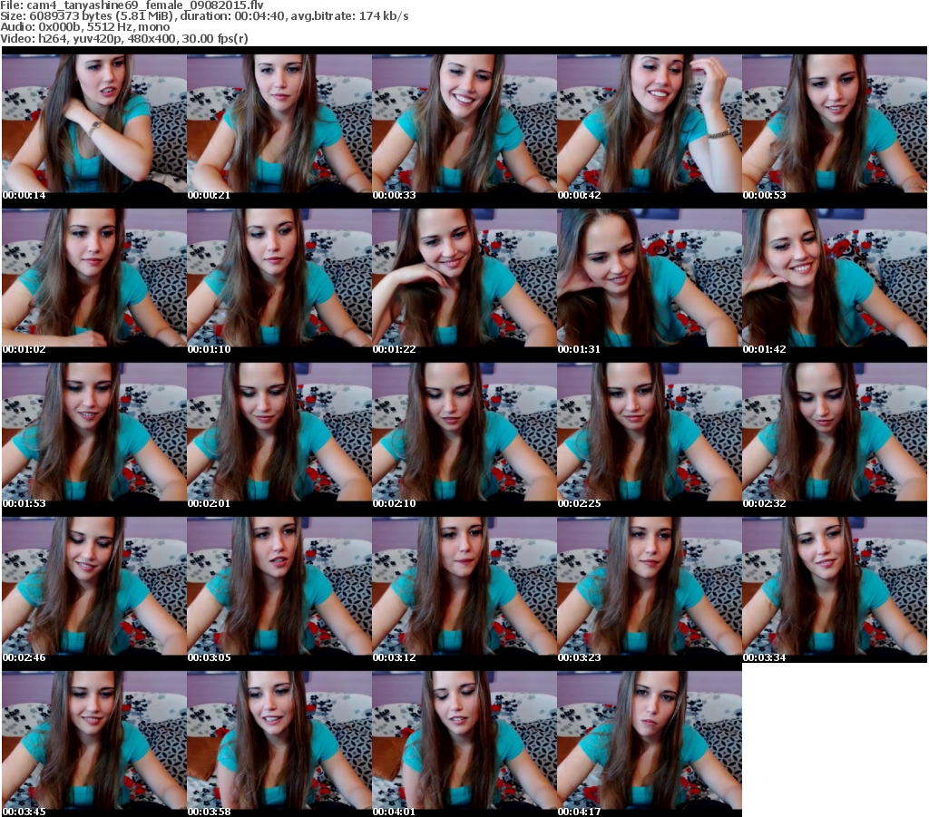Choose the preview frame at 00:03:05
This screenshot has width=929, height=817.
click(x=279, y=587)
